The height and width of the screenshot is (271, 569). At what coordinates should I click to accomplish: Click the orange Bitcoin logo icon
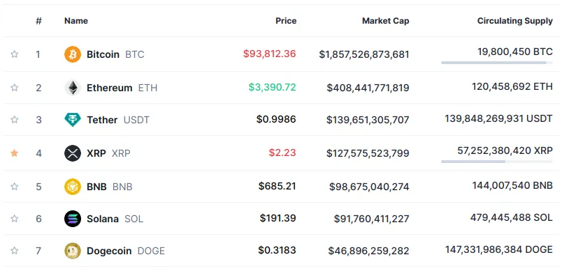[x=73, y=54]
